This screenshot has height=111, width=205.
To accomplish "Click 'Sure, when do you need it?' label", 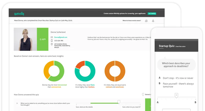I will 131,107.
